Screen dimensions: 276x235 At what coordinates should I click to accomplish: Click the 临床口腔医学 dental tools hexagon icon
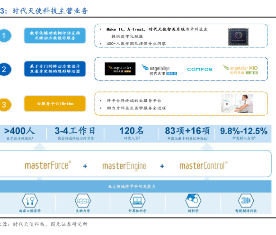[30, 200]
